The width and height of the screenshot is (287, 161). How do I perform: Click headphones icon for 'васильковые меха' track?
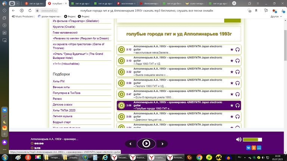click(x=237, y=50)
